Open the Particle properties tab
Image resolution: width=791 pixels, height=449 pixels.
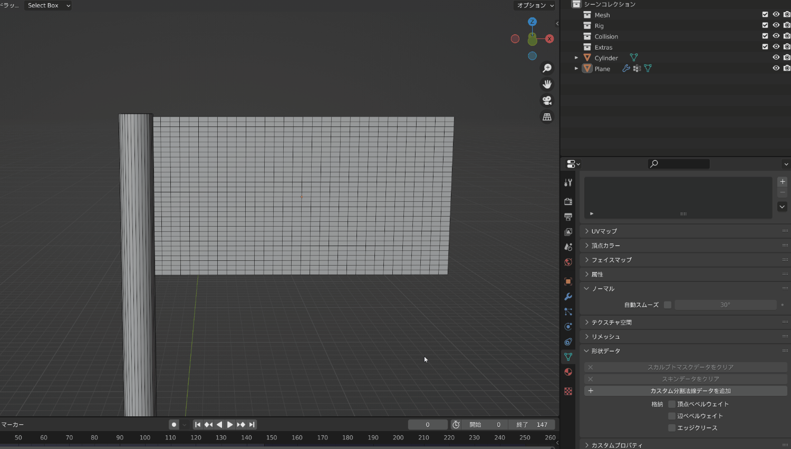(x=568, y=311)
